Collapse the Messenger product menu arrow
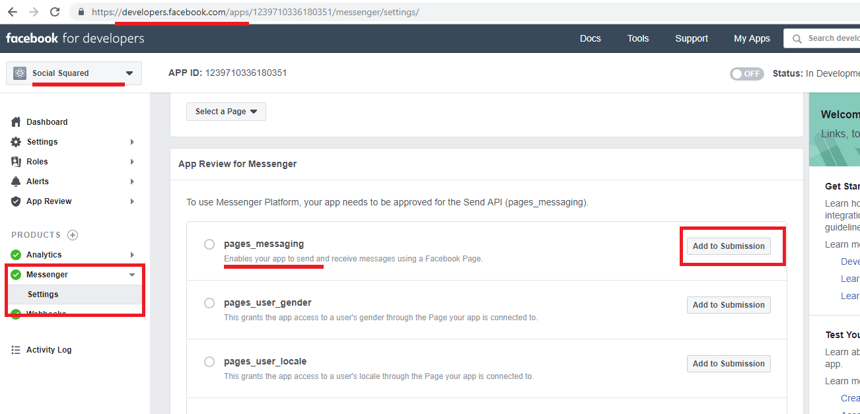 tap(132, 275)
